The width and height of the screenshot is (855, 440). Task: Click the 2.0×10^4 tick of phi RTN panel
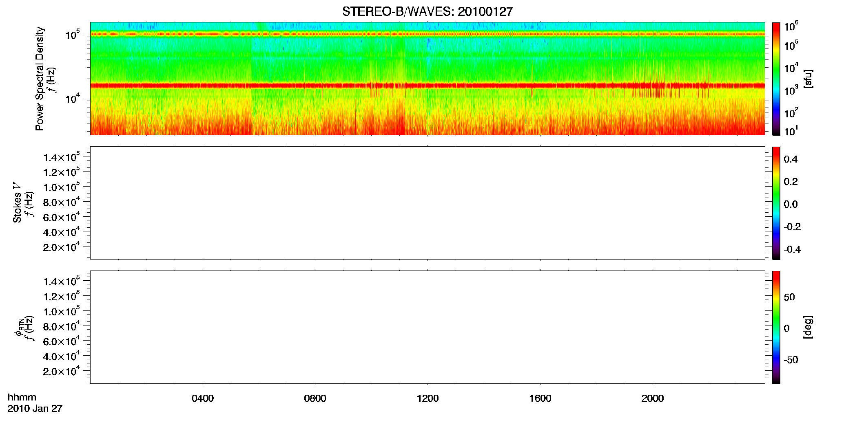(x=62, y=371)
